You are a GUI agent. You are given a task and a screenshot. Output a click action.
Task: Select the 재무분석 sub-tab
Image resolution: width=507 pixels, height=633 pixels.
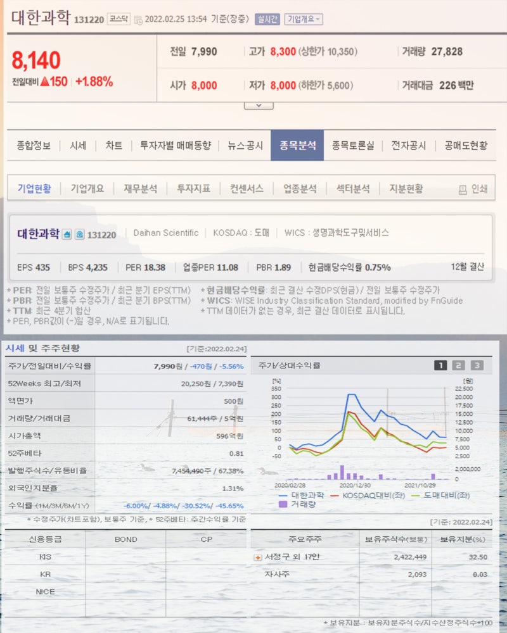click(138, 188)
